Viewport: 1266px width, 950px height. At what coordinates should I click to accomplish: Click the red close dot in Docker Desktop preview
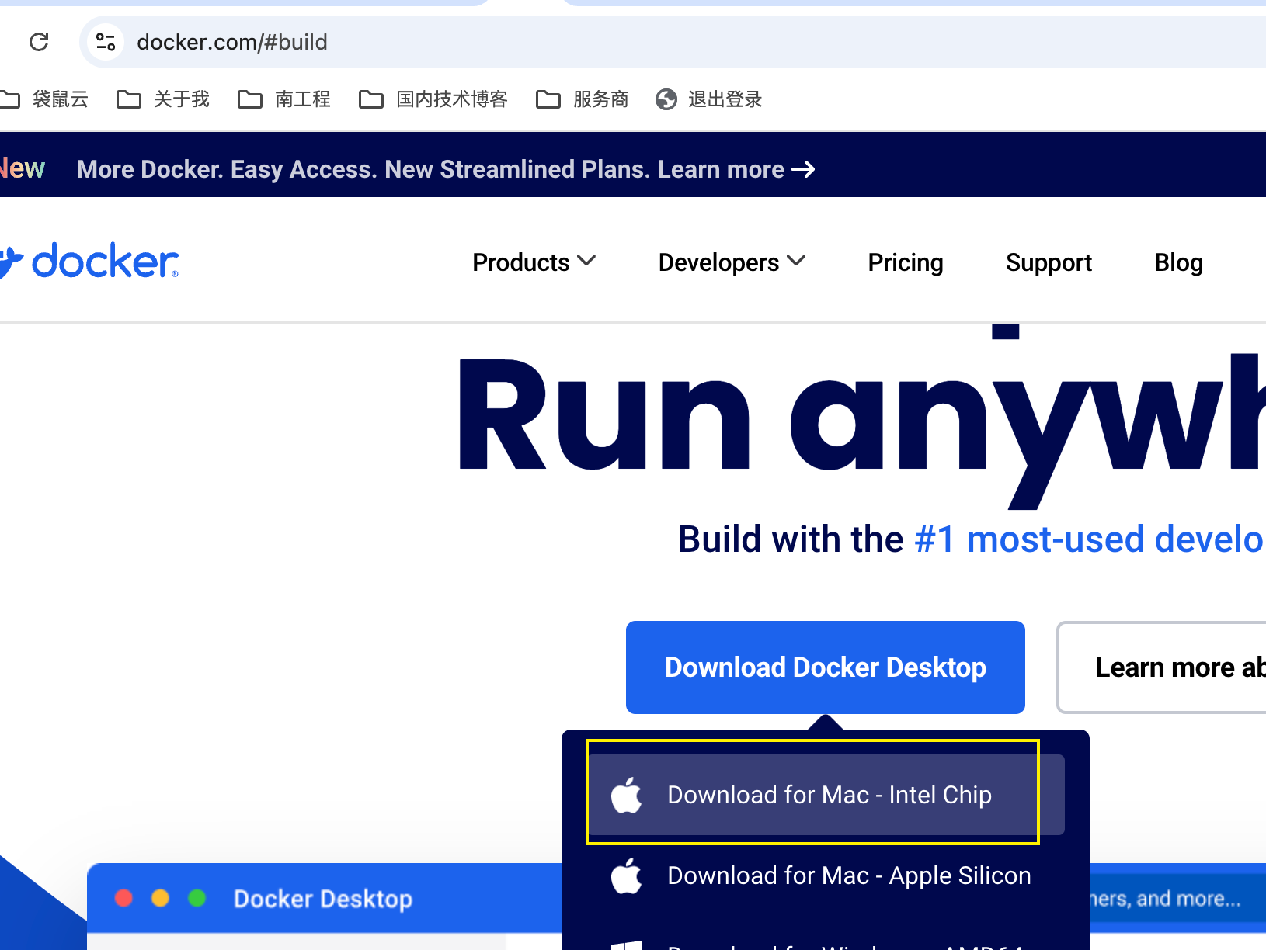(x=123, y=898)
